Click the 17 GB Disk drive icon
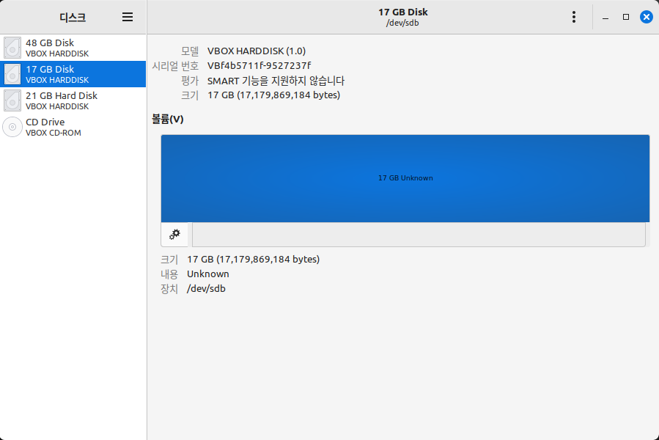This screenshot has width=659, height=440. [12, 74]
